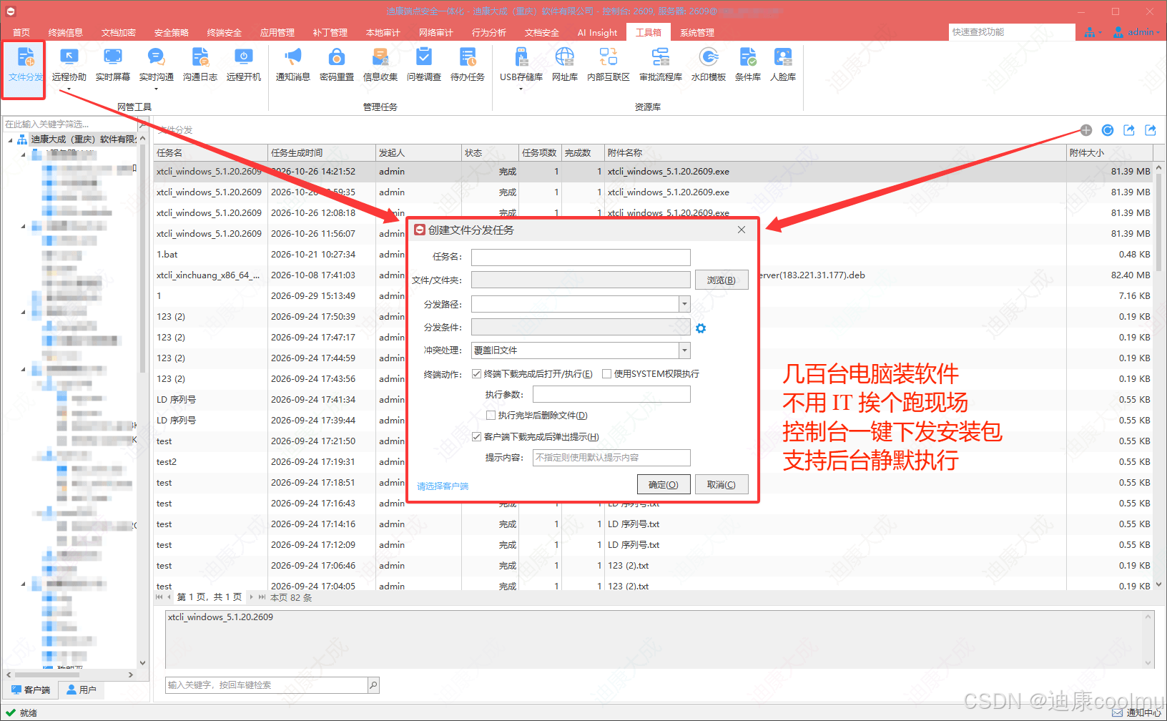This screenshot has height=721, width=1167.
Task: Toggle 终端下载完成后打开/执行 checkbox
Action: (476, 373)
